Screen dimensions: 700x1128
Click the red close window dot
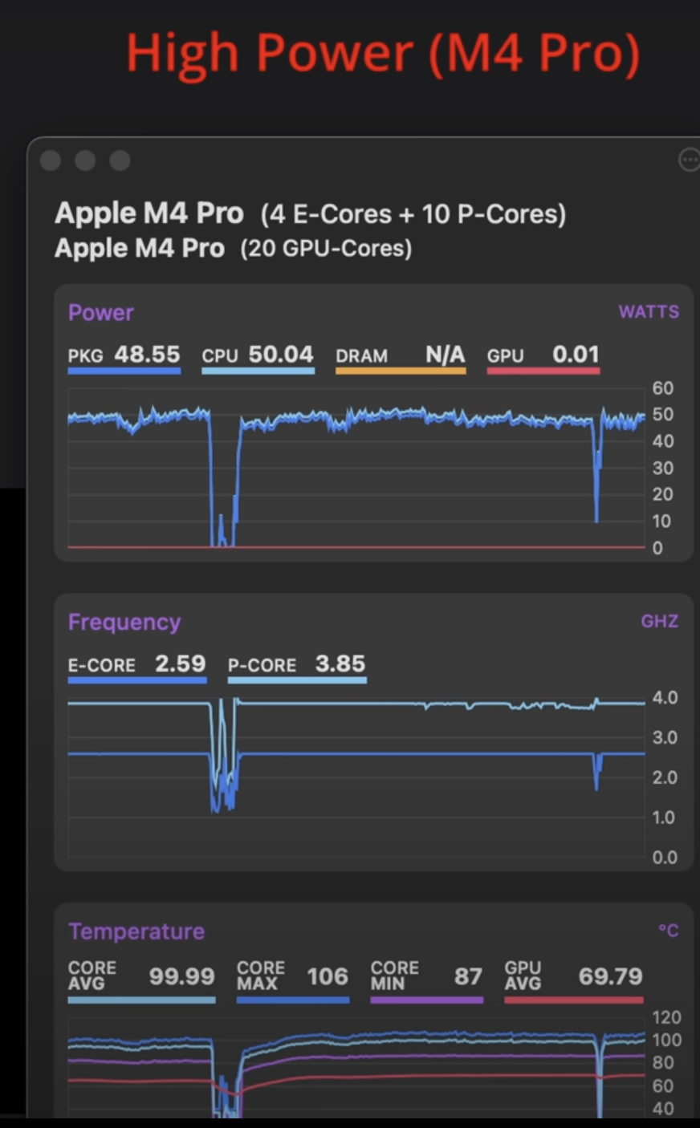(51, 160)
